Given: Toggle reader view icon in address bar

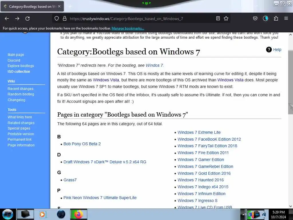Looking at the screenshot, I should pyautogui.click(x=218, y=19).
